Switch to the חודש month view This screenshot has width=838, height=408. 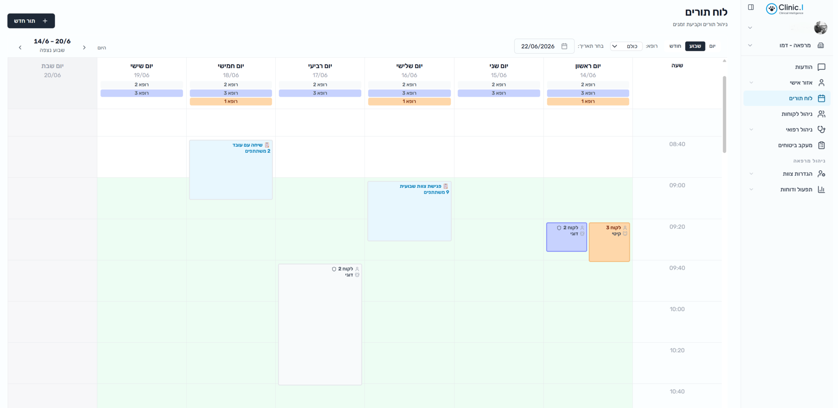pos(675,46)
